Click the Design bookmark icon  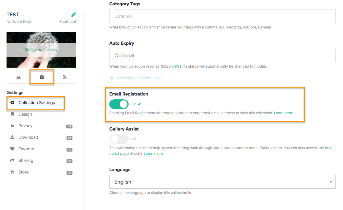pyautogui.click(x=12, y=114)
